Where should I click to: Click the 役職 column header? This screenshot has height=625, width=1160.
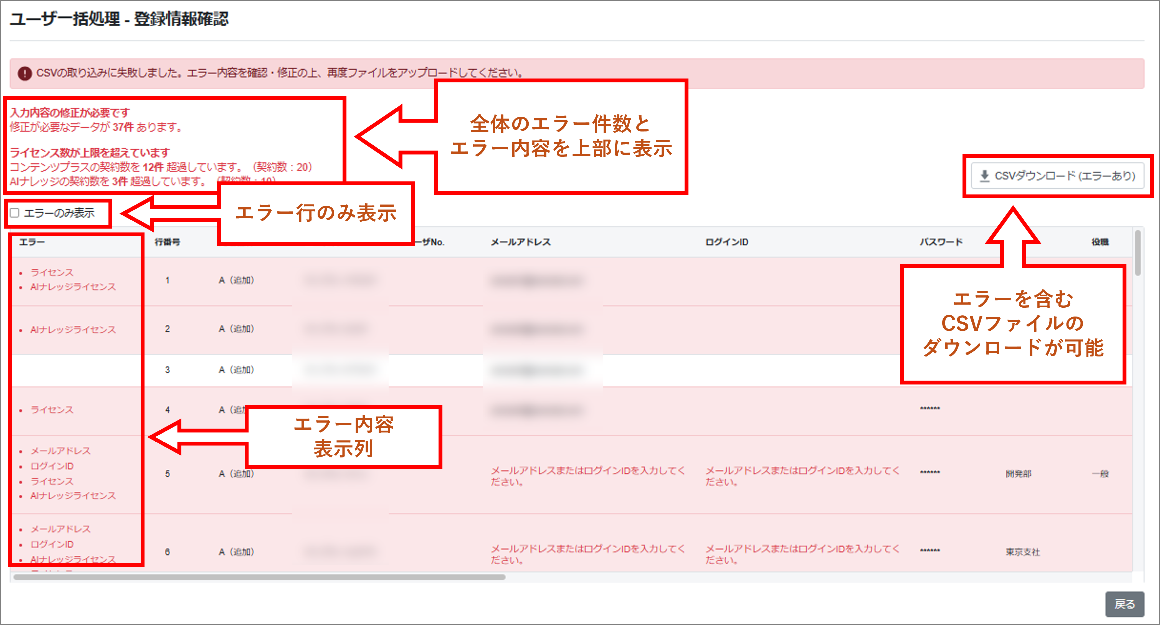click(1100, 242)
